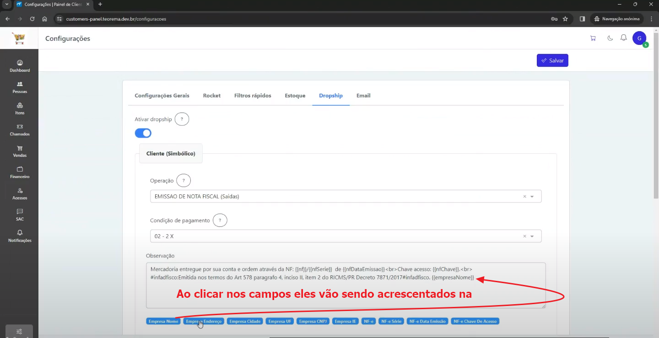Insert the NF-e Data Emissão tag

pyautogui.click(x=427, y=322)
